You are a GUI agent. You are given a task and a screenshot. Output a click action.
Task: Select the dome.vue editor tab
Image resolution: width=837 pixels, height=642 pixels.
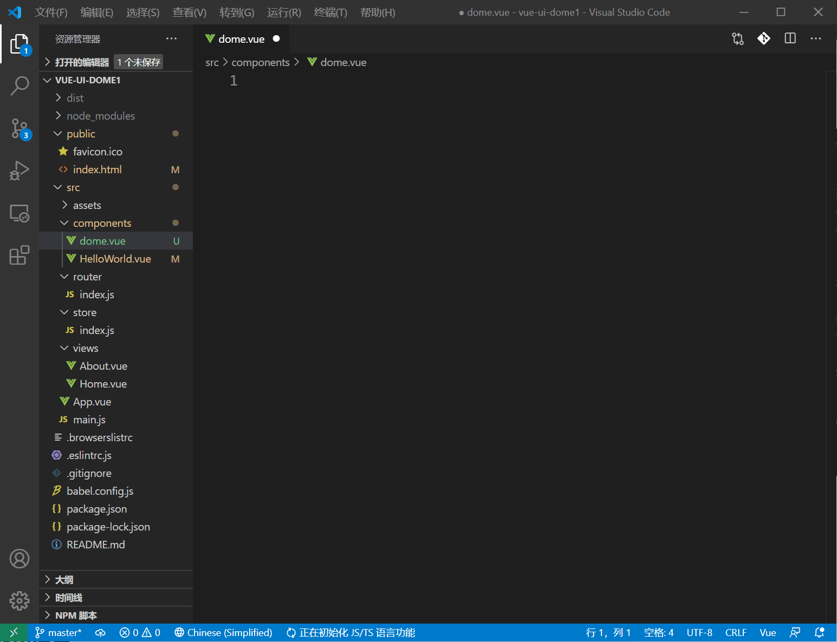(x=241, y=39)
